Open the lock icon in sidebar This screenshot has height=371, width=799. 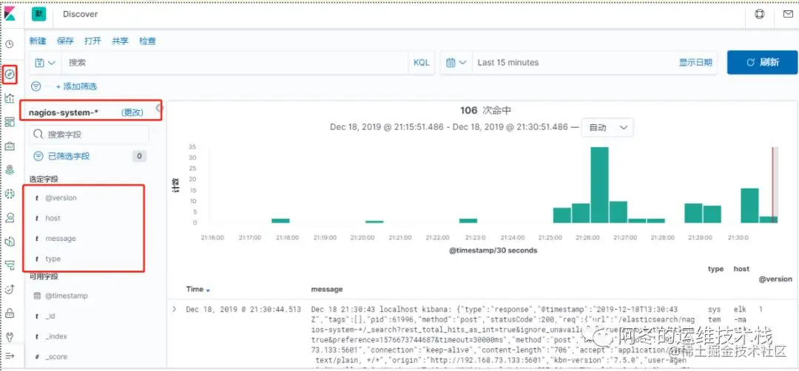click(9, 313)
